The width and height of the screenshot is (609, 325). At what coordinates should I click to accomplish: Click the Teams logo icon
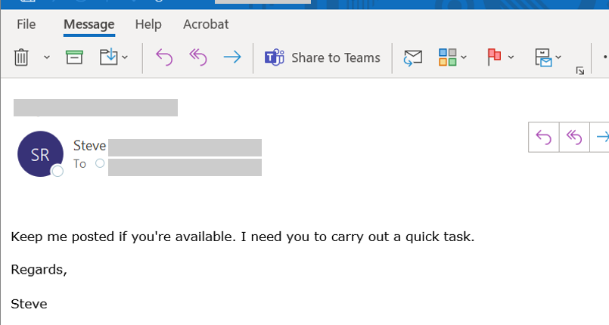pos(274,57)
